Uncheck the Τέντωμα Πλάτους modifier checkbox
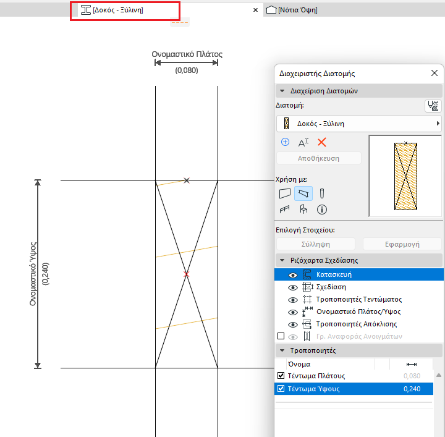 coord(281,376)
